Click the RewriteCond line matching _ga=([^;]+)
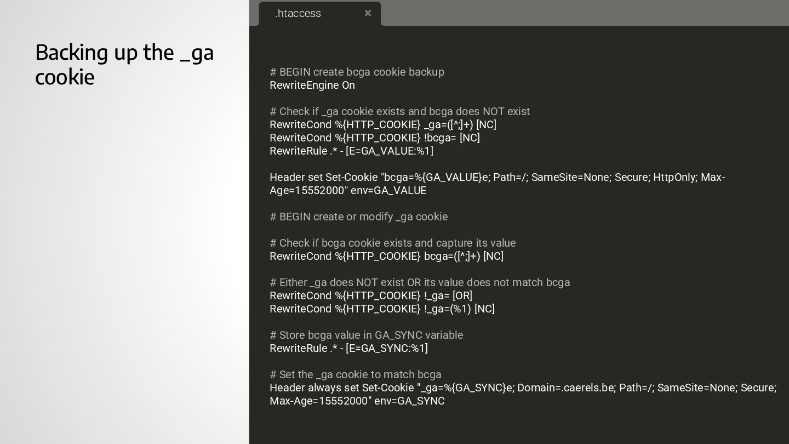The height and width of the screenshot is (444, 789). (382, 125)
